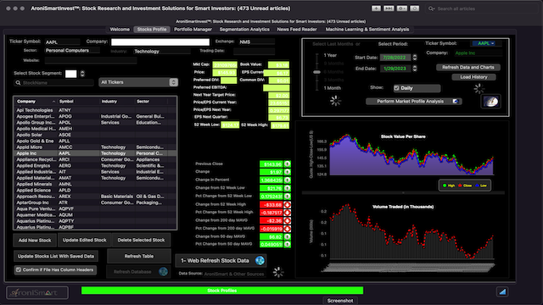Viewport: 543px width, 305px height.
Task: Click the Symbol column header
Action: tap(78, 102)
